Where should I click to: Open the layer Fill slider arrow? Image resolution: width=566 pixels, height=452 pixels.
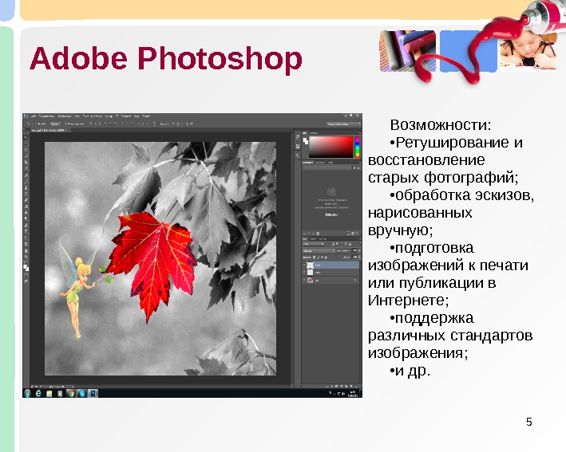click(x=359, y=257)
